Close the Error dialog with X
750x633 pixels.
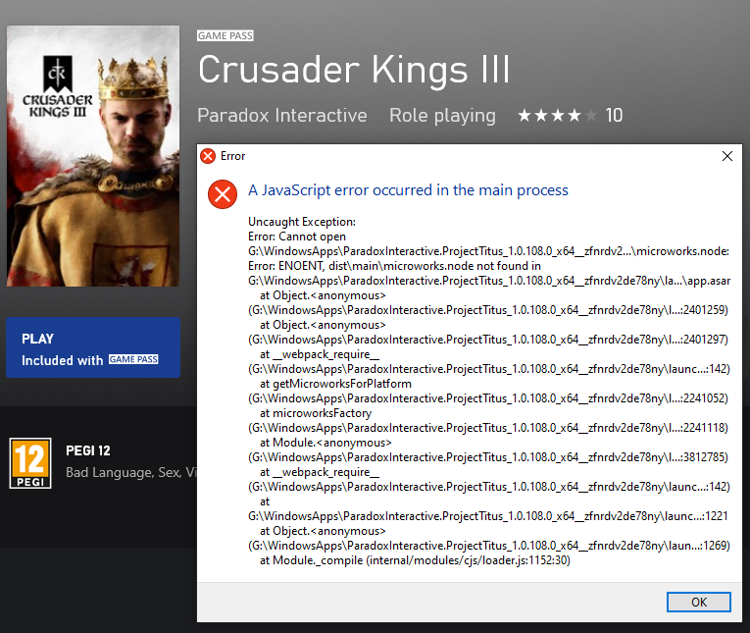point(727,156)
